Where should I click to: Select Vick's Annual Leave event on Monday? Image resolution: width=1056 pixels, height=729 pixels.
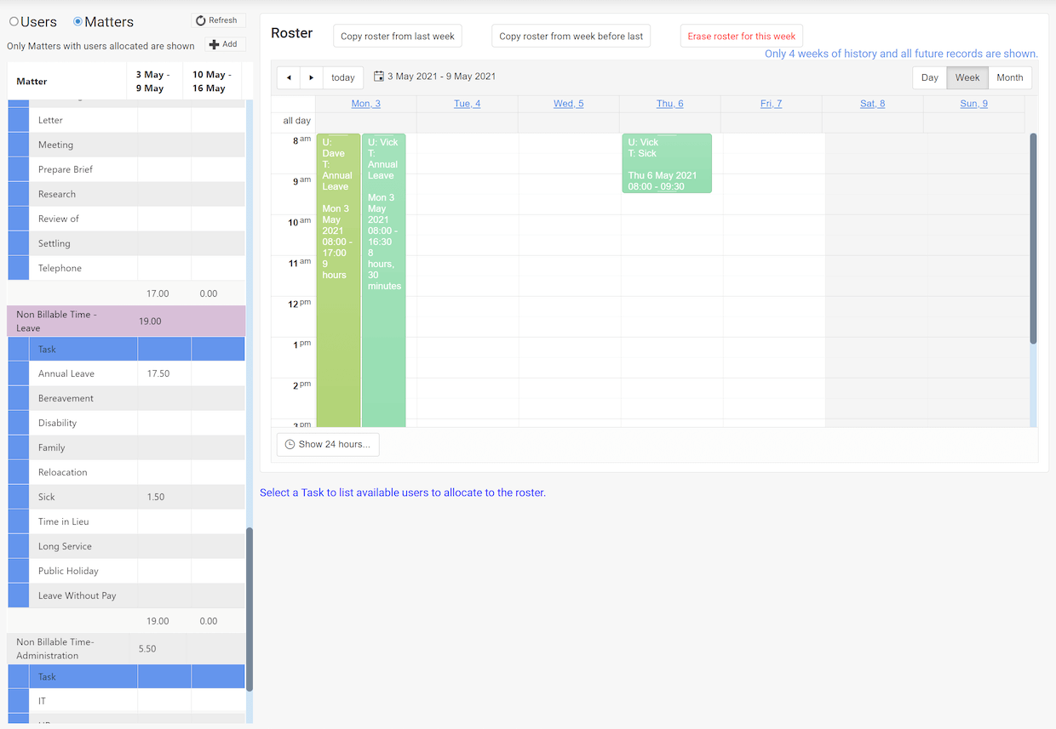[x=384, y=280]
